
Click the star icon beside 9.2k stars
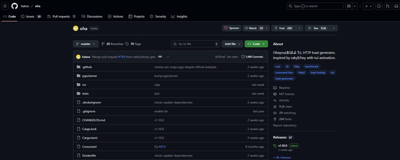click(275, 107)
